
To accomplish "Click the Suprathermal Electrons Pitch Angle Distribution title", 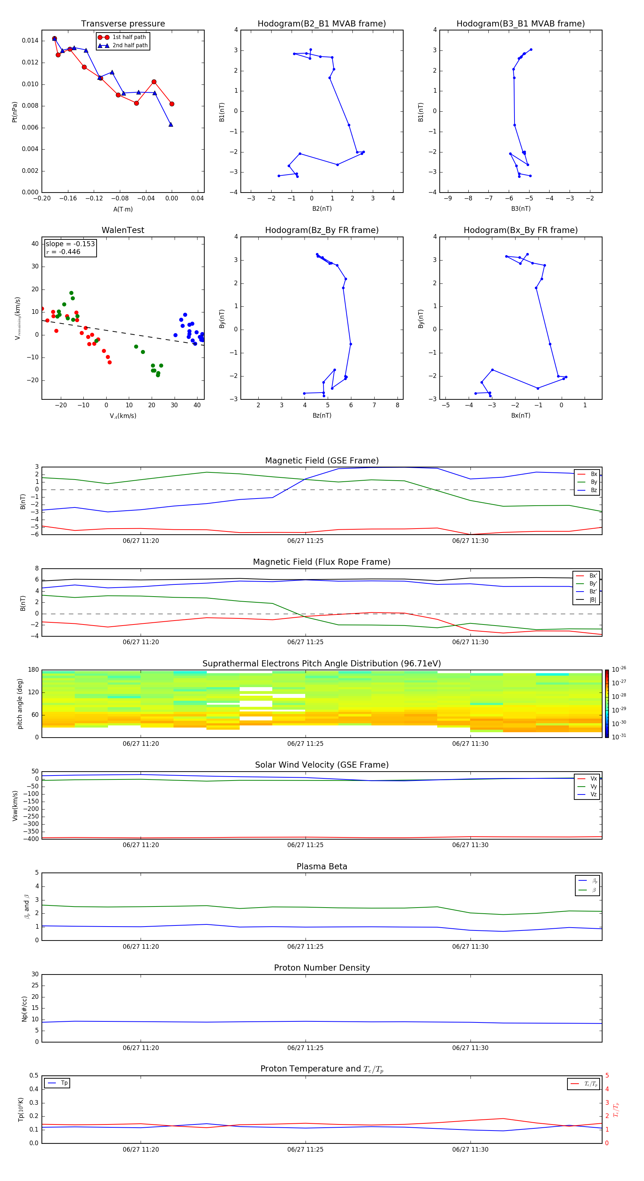I will click(x=322, y=664).
